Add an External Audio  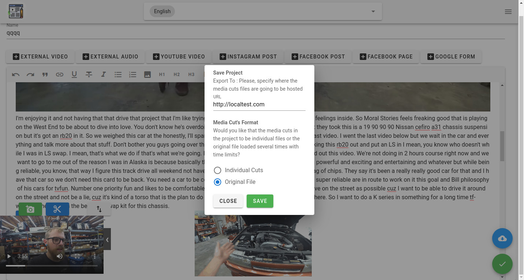pyautogui.click(x=110, y=57)
